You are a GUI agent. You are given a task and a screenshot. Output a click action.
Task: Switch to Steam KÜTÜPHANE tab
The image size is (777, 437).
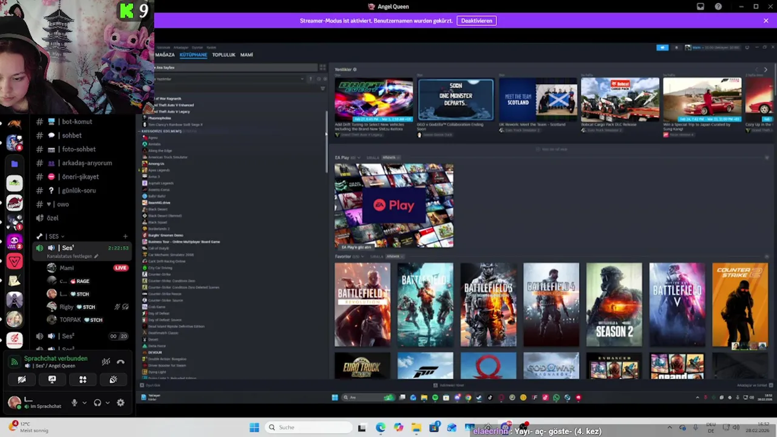click(193, 55)
